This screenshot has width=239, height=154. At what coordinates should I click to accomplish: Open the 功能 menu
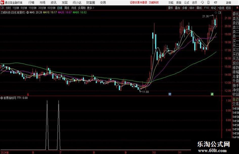tap(171, 3)
